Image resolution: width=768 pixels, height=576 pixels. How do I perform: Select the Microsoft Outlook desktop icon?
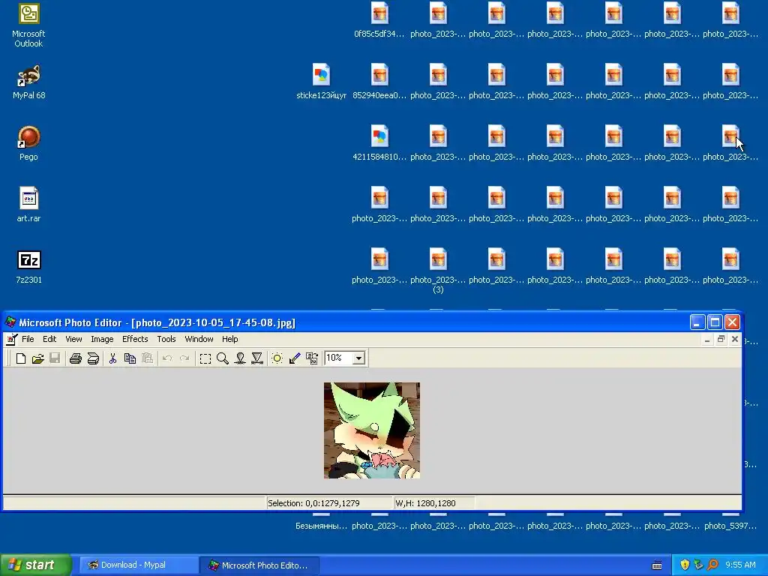coord(28,25)
